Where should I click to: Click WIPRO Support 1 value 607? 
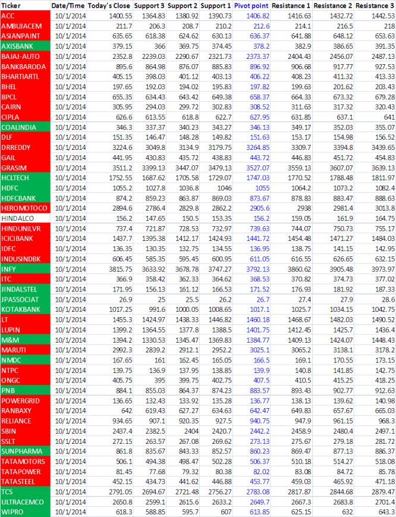[226, 512]
